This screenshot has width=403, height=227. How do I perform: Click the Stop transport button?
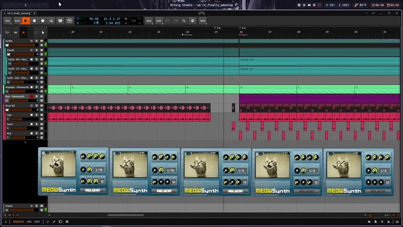[x=34, y=21]
